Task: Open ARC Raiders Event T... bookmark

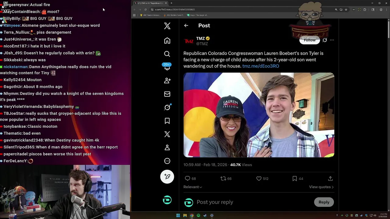Action: 174,15
